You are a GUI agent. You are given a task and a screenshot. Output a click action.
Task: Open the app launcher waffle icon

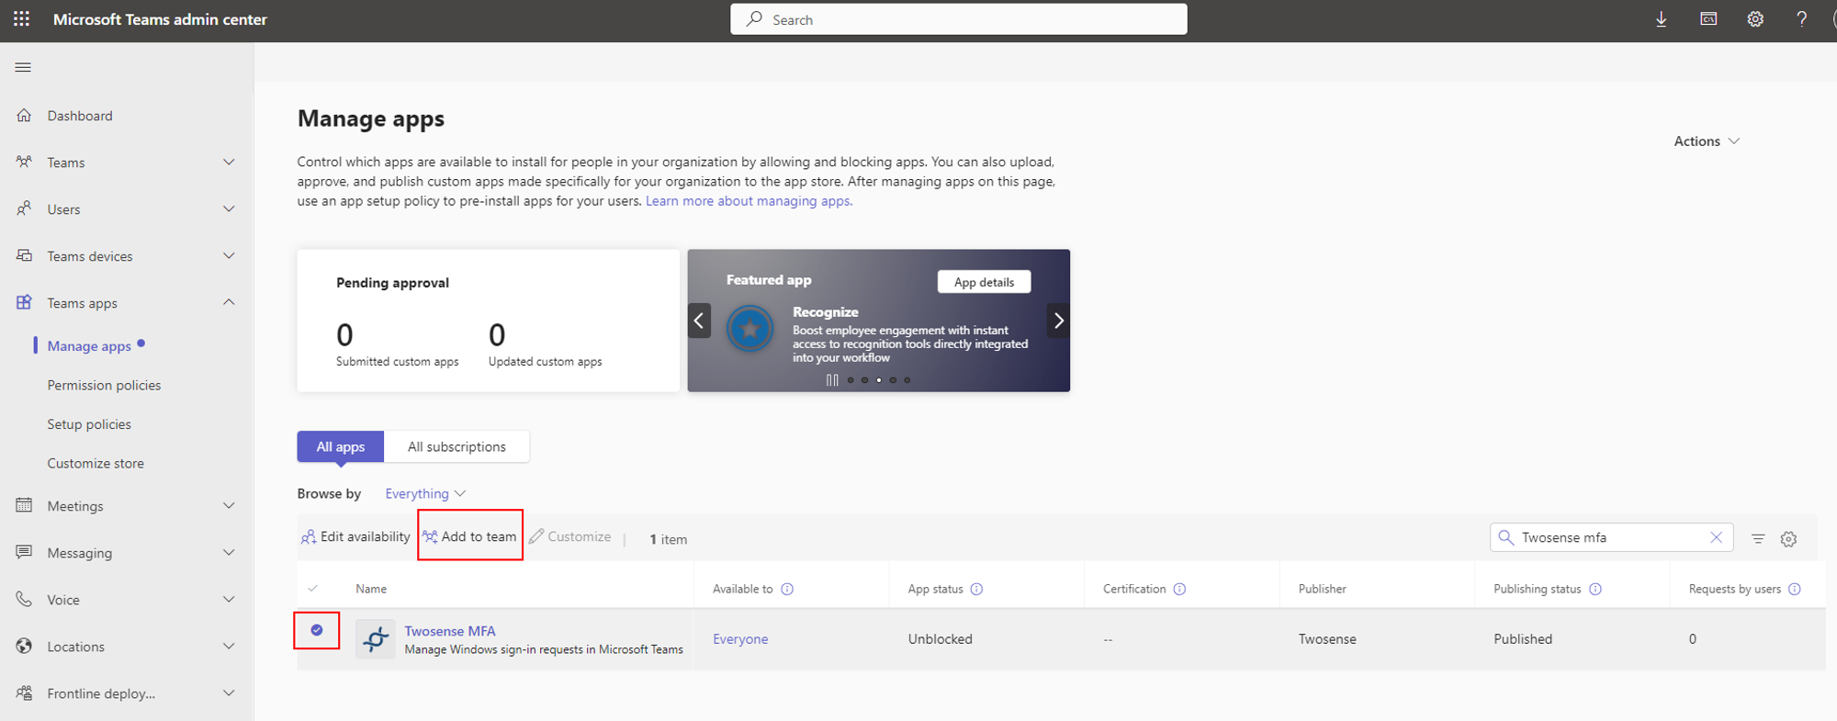[x=21, y=19]
